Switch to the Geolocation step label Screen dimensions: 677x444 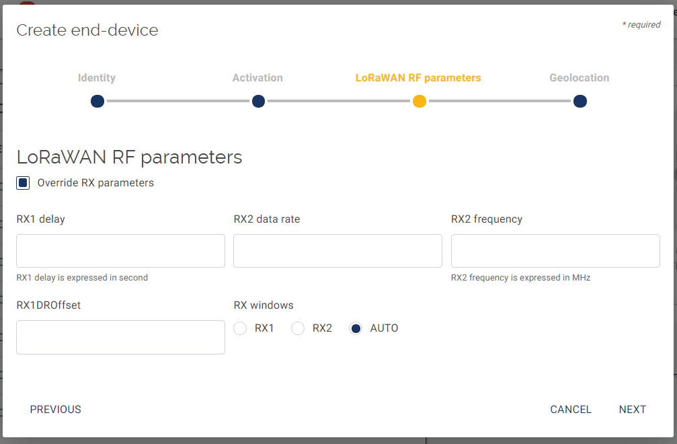579,78
